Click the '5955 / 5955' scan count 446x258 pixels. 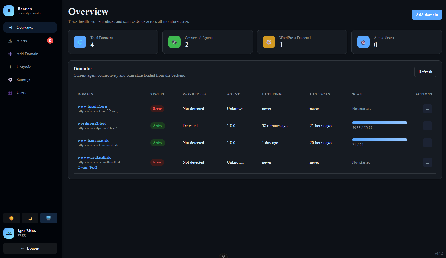362,128
